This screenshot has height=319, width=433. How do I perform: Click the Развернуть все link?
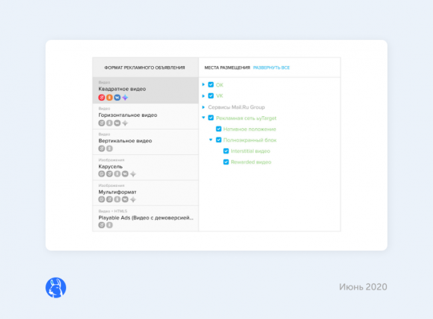click(271, 67)
